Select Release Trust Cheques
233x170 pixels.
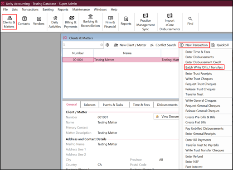200,89
